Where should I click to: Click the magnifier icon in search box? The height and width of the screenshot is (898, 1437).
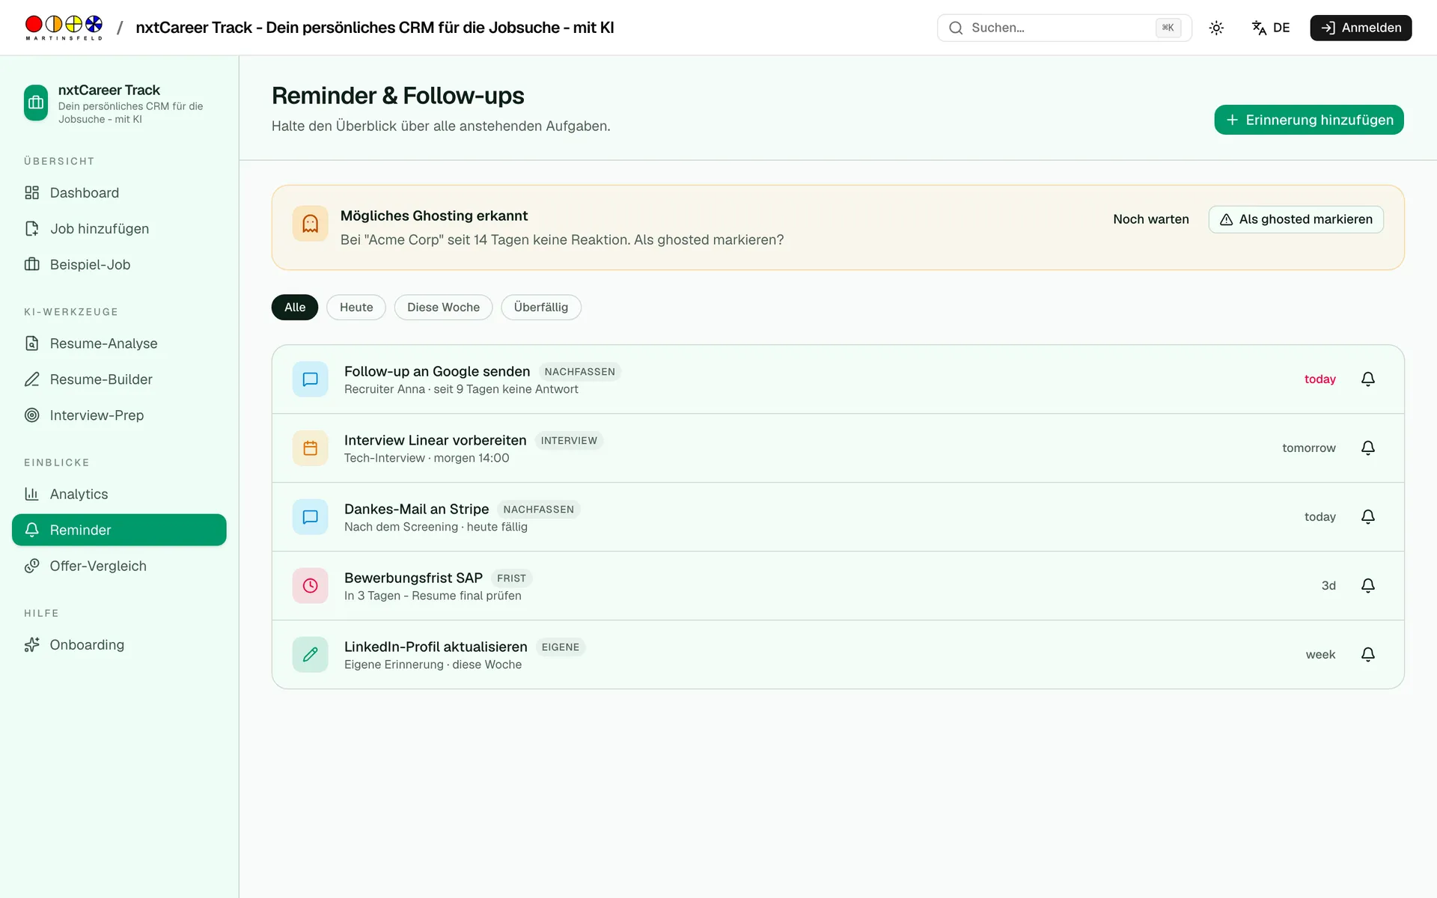click(956, 28)
